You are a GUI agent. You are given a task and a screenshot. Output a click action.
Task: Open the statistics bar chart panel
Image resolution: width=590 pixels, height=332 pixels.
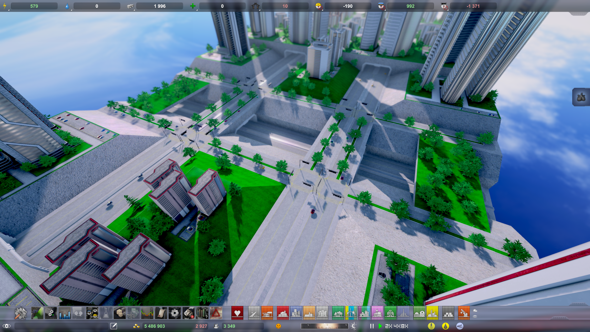click(x=65, y=313)
